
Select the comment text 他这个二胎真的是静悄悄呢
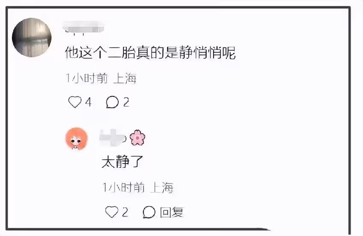pyautogui.click(x=150, y=53)
